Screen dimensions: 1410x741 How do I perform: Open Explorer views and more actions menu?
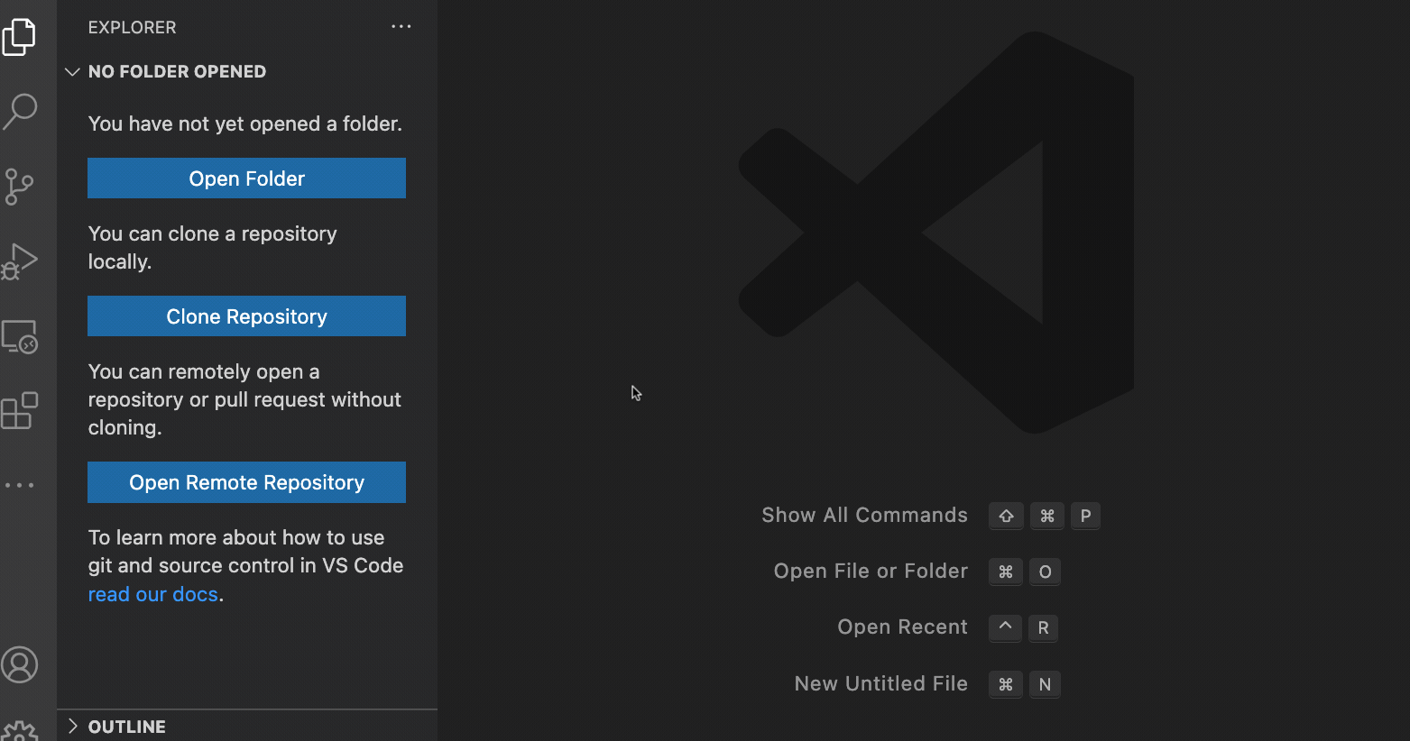[x=401, y=27]
